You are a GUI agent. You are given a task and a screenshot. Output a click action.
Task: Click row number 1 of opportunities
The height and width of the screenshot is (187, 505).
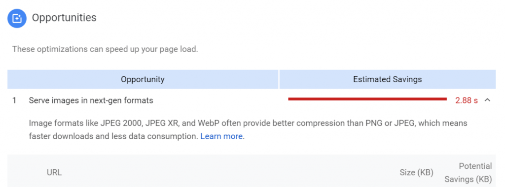(x=14, y=100)
